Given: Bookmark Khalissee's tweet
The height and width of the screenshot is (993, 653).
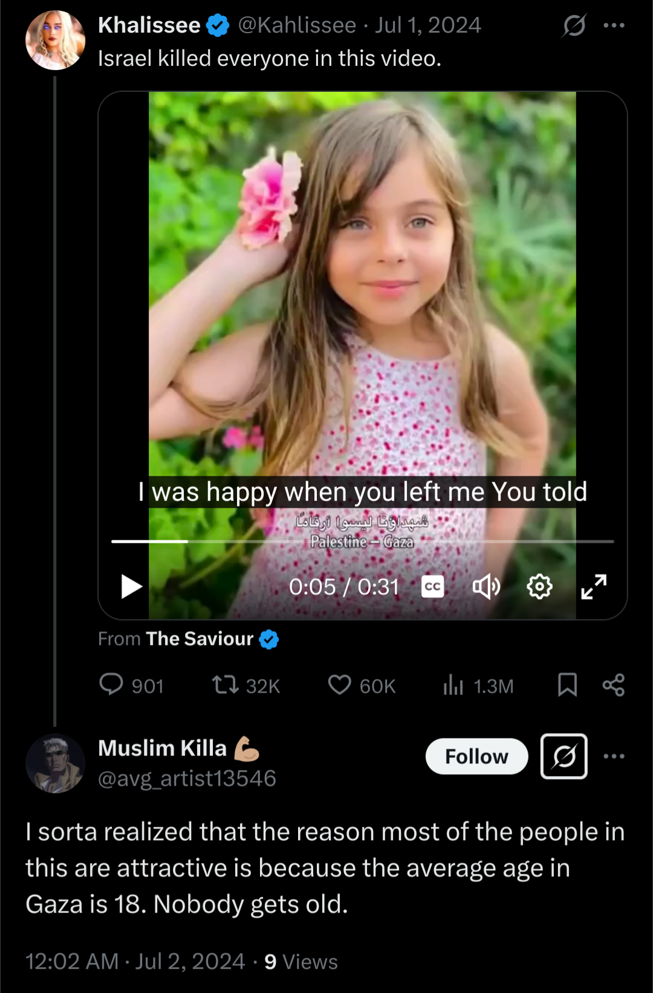Looking at the screenshot, I should (567, 685).
